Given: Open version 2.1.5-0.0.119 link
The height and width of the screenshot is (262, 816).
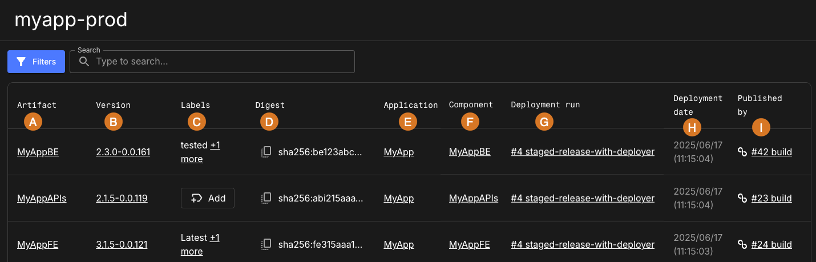Looking at the screenshot, I should pyautogui.click(x=122, y=198).
